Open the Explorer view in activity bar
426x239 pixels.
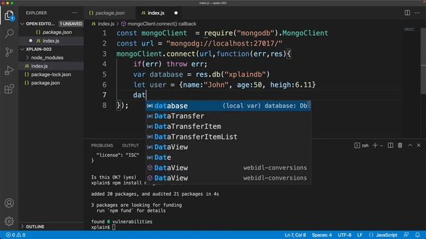tap(9, 15)
